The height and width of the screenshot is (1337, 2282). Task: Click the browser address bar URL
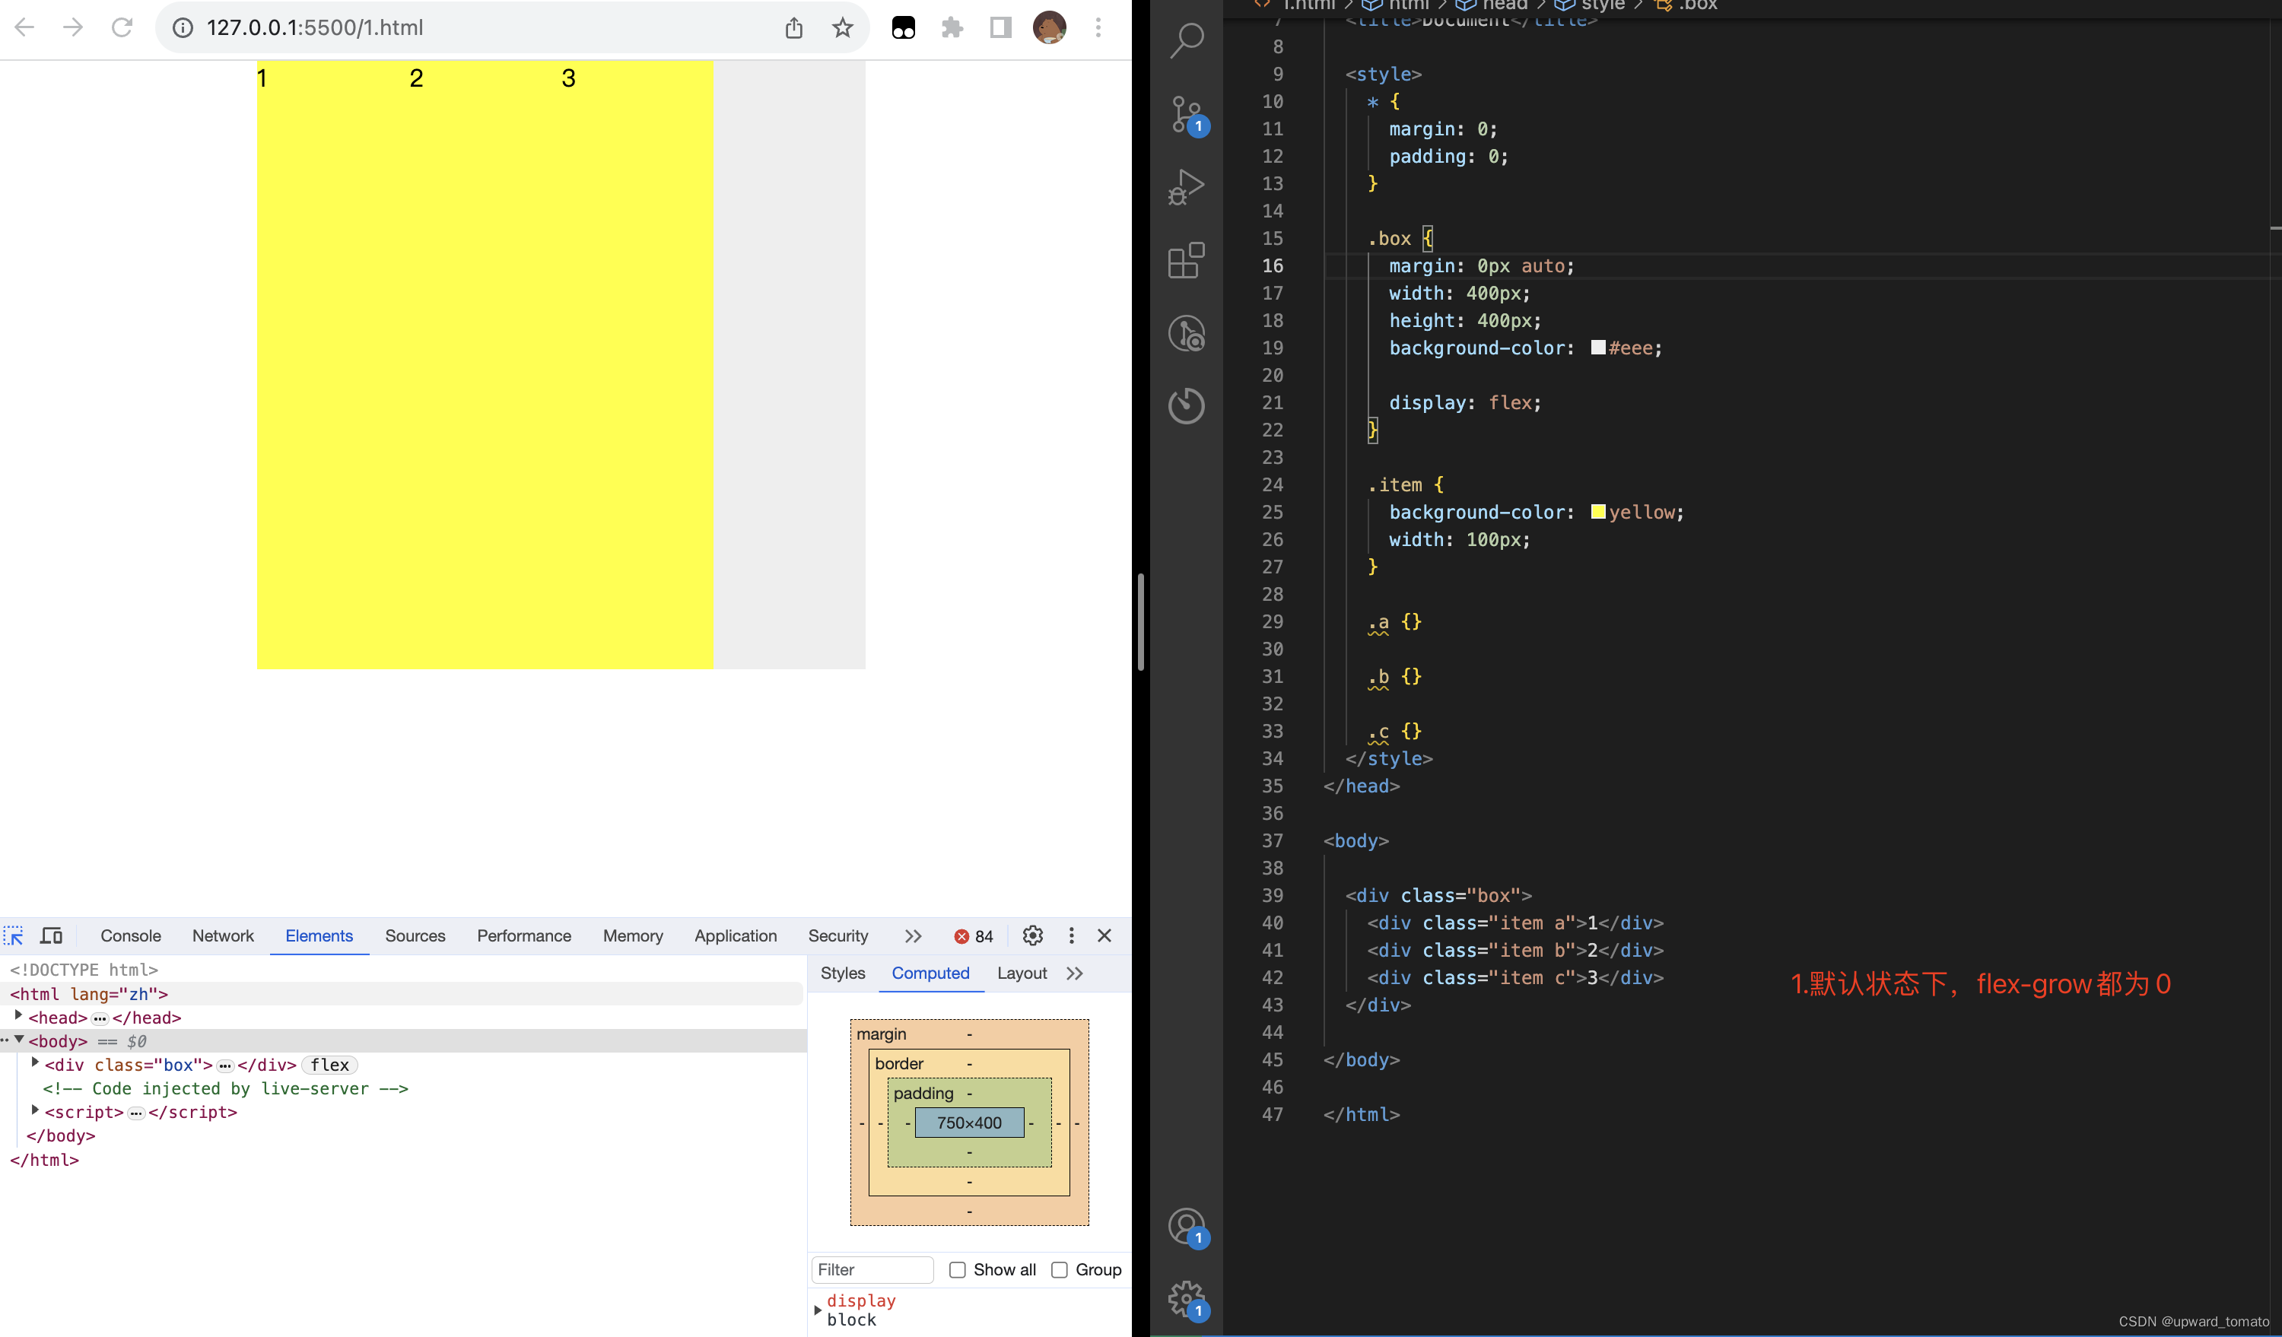(314, 27)
